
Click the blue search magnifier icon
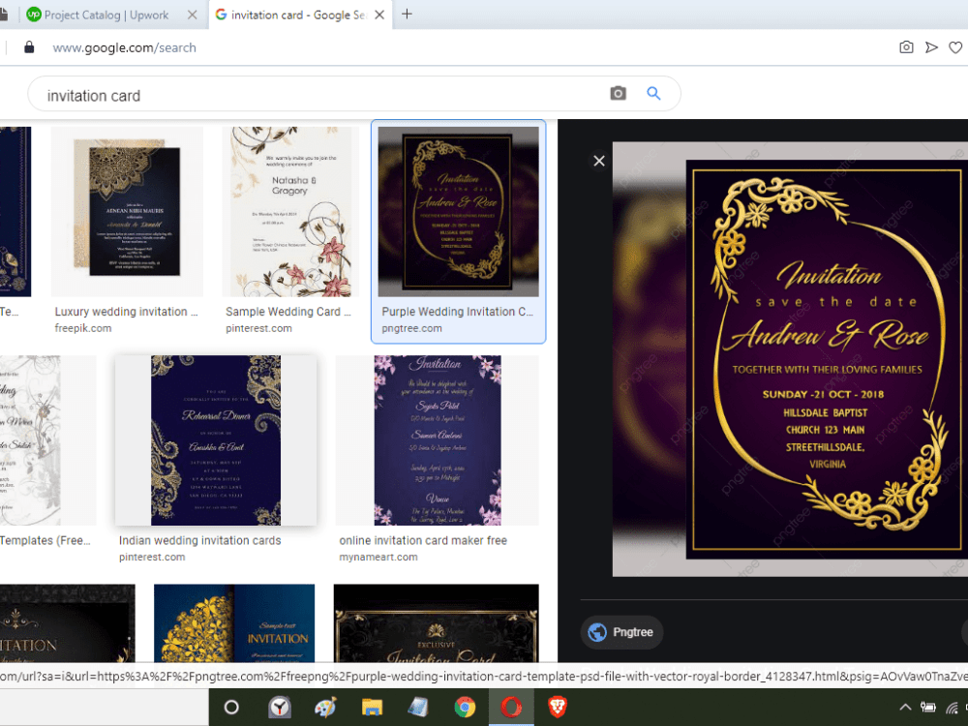click(653, 93)
